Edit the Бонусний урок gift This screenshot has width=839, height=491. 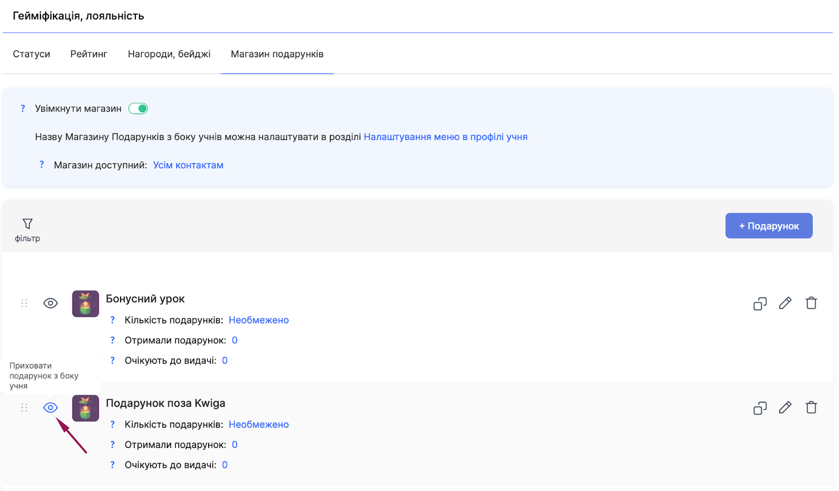pyautogui.click(x=785, y=303)
